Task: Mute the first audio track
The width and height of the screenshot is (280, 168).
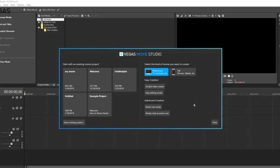Action: point(14,129)
